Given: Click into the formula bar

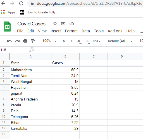Looking at the screenshot, I should click(90, 50).
